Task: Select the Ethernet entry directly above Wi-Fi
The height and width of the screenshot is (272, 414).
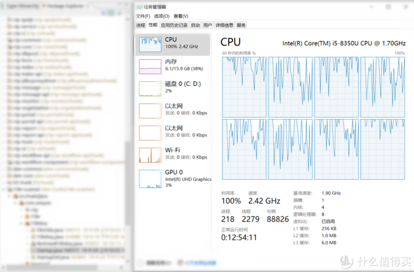Action: (x=173, y=133)
